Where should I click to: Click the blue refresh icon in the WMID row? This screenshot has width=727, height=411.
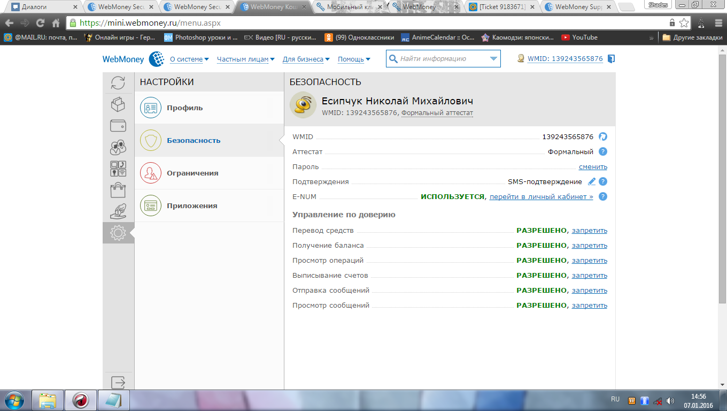(x=603, y=136)
